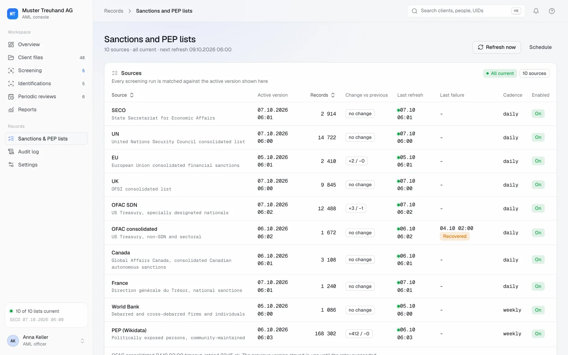Click the Sanctions & PEP lists icon
Image resolution: width=568 pixels, height=355 pixels.
pos(11,139)
